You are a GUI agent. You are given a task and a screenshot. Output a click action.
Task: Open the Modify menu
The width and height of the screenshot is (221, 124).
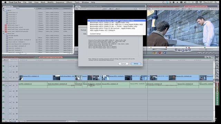[x=50, y=2]
